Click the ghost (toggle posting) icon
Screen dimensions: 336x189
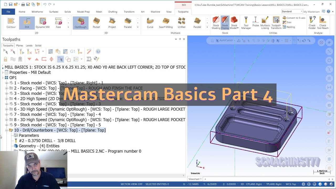pos(20,59)
